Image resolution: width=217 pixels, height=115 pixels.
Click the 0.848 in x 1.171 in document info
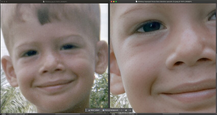[126, 114]
